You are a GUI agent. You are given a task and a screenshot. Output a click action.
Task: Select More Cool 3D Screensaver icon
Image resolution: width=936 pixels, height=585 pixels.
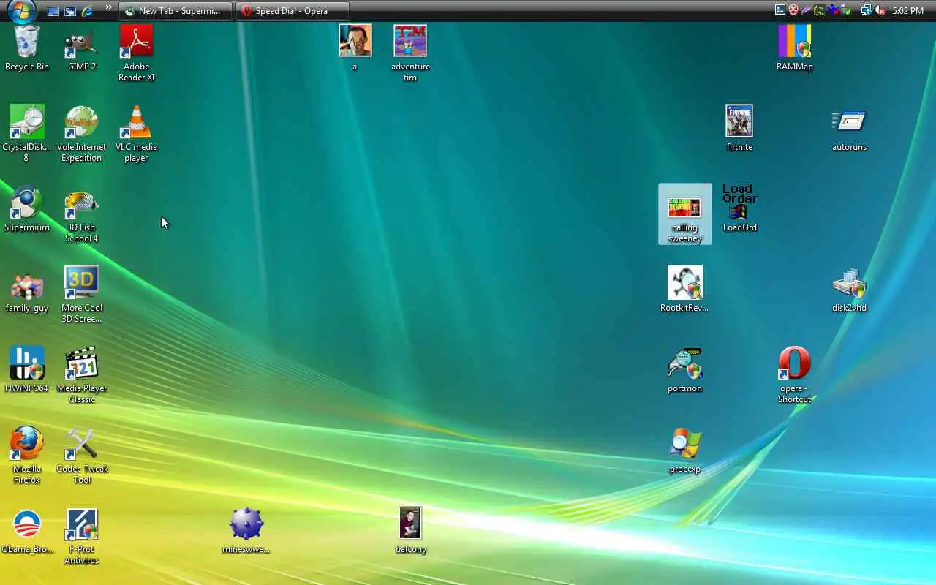click(x=82, y=295)
